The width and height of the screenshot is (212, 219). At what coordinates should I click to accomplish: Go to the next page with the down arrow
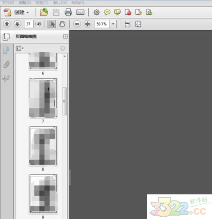(17, 24)
